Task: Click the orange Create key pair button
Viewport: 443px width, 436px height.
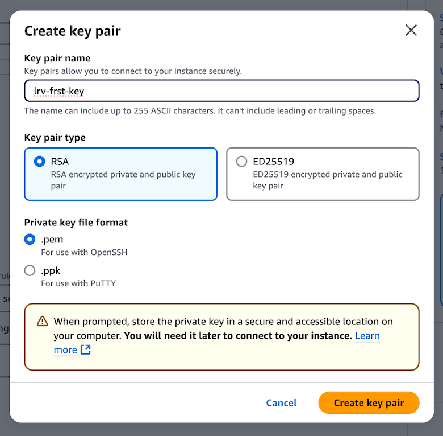Action: pos(369,403)
